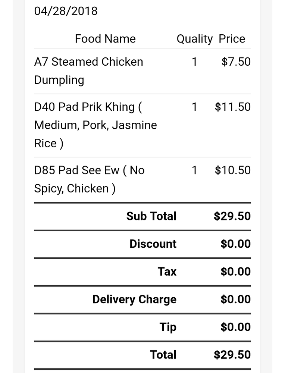Click the quantity for Pad See Ew
This screenshot has width=285, height=373.
[x=194, y=170]
